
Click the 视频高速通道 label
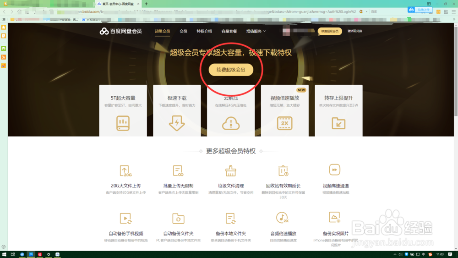click(x=336, y=186)
